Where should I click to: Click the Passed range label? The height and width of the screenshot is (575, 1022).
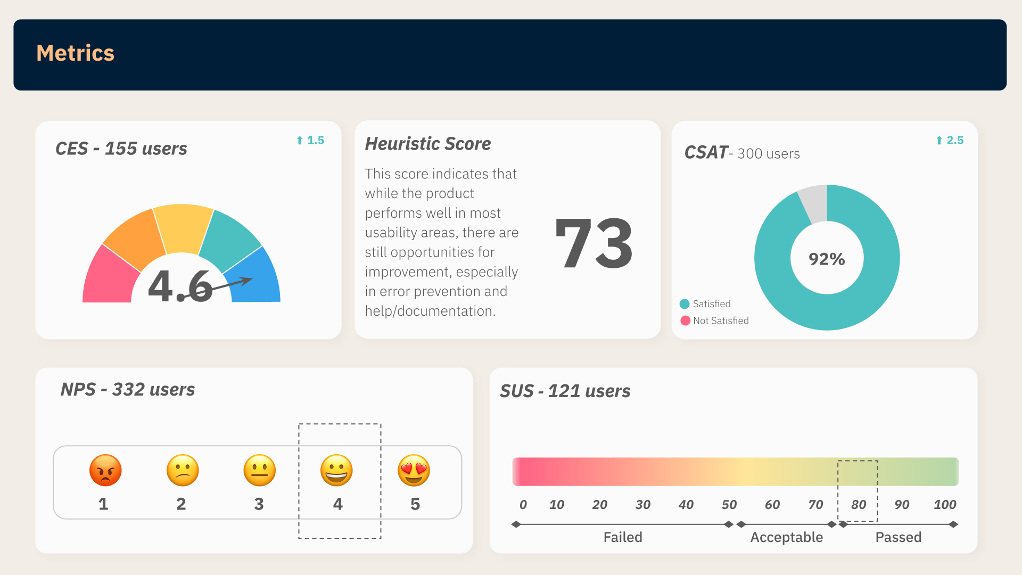(899, 537)
